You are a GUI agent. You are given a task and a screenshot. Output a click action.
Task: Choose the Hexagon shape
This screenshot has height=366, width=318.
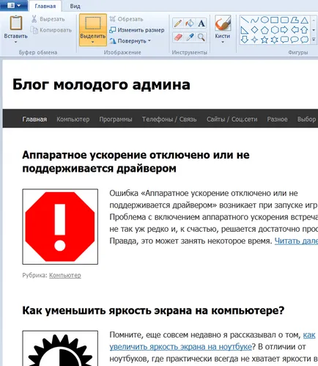click(x=275, y=30)
